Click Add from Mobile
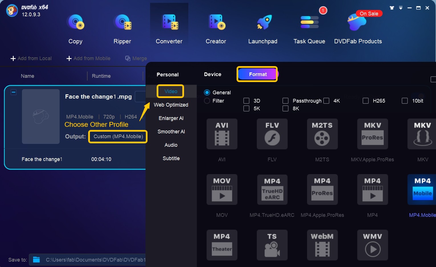This screenshot has height=267, width=436. (x=88, y=58)
